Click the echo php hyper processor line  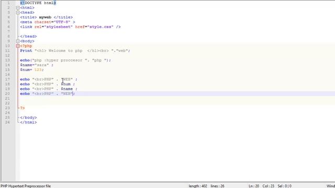65,61
